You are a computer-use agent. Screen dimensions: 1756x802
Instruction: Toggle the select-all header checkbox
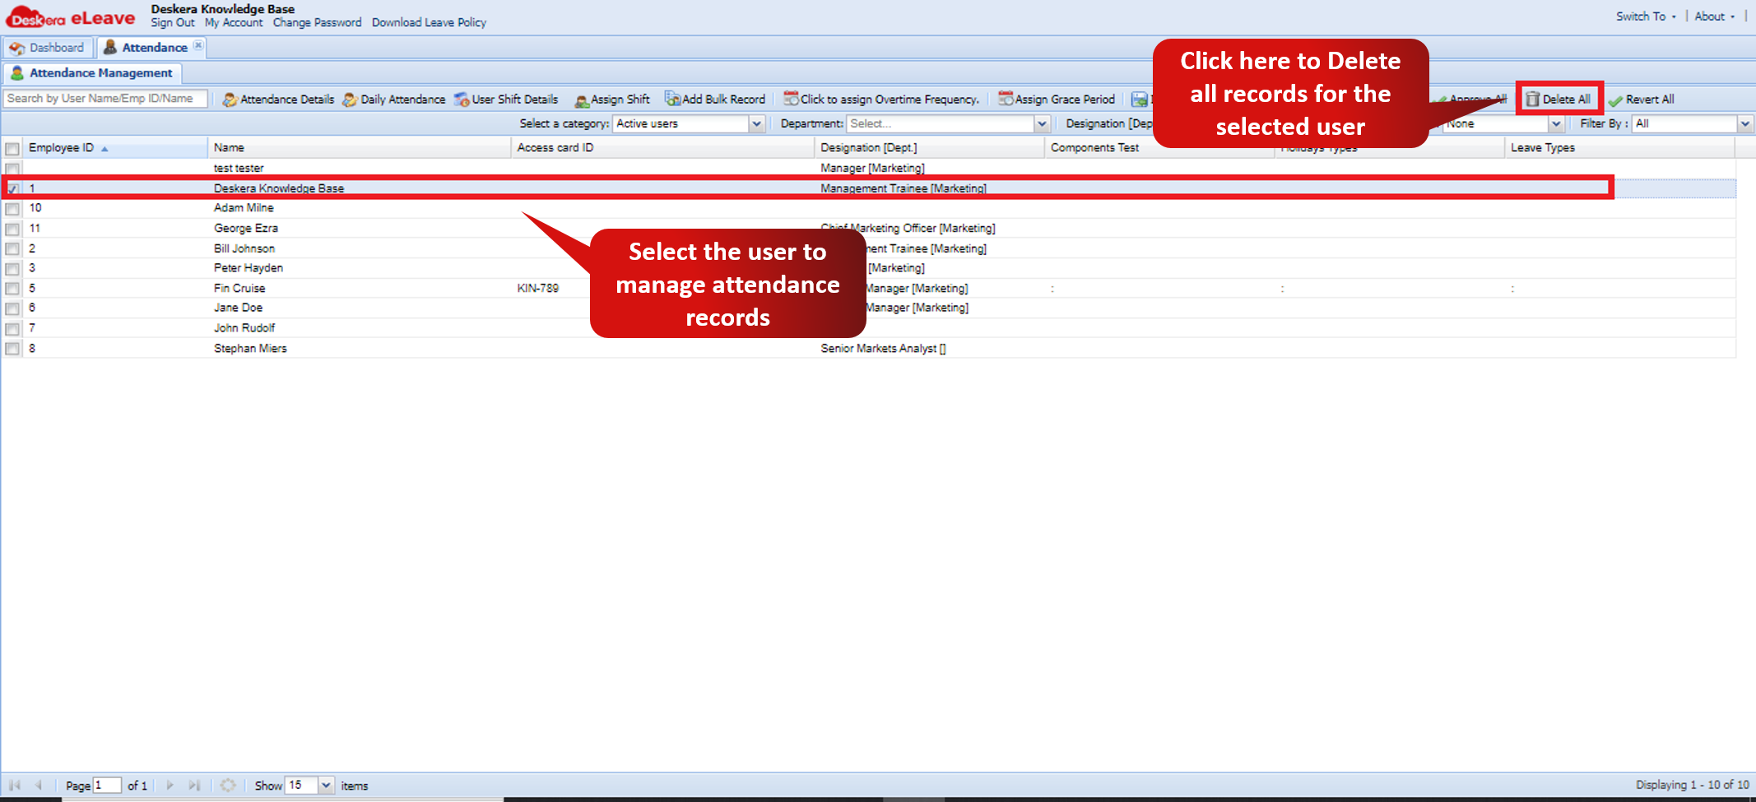tap(12, 148)
